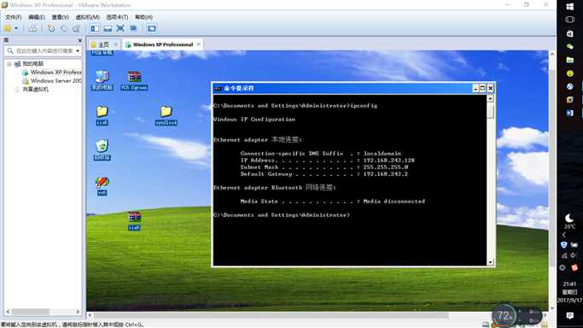This screenshot has width=583, height=328.
Task: Click the 21:41 clock in taskbar
Action: coord(569,284)
